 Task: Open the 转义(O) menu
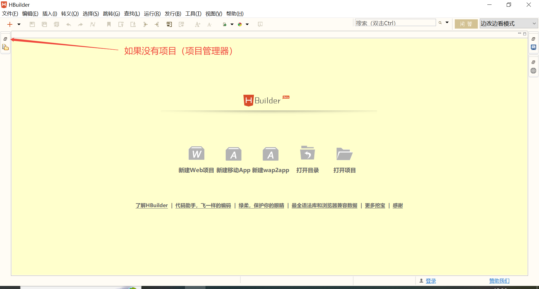pos(70,14)
